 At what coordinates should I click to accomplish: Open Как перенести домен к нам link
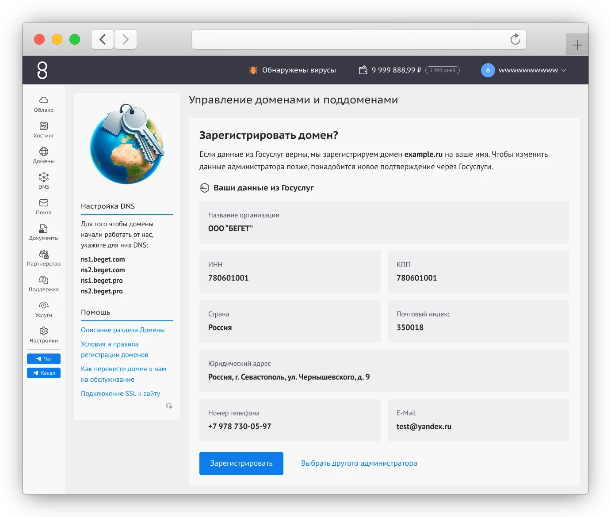[x=123, y=374]
